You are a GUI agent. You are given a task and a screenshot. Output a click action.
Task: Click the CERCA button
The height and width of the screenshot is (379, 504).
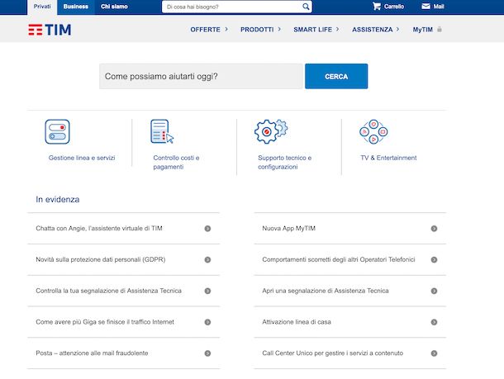click(336, 76)
